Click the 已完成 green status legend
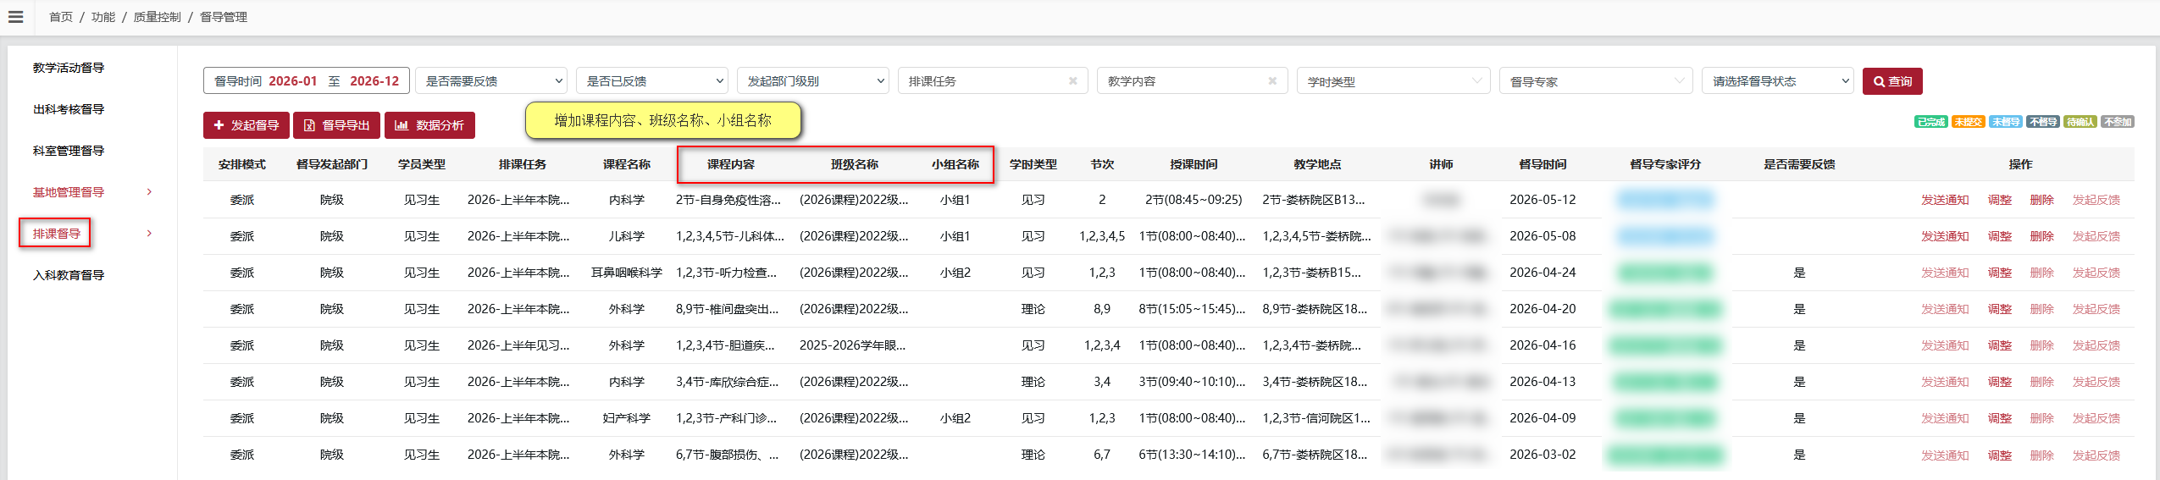The image size is (2160, 480). click(1931, 122)
